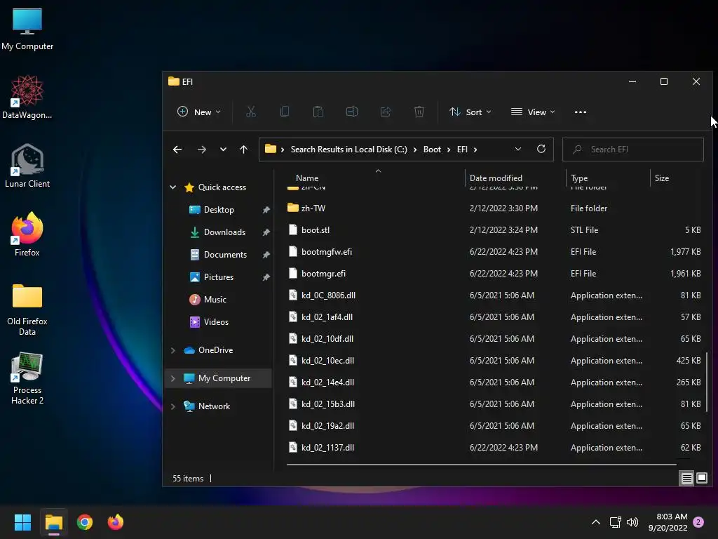
Task: Click in the Search EFI field
Action: coord(633,149)
